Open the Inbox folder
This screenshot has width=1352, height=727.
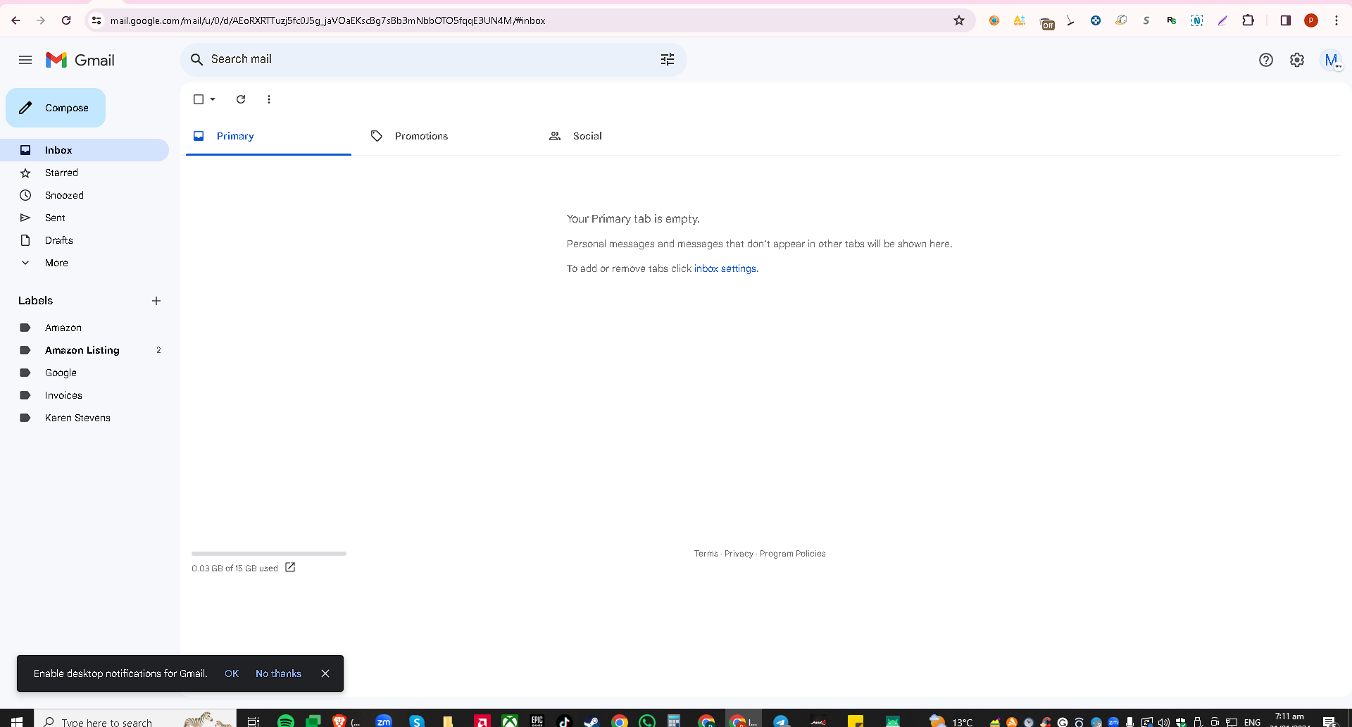(x=84, y=150)
